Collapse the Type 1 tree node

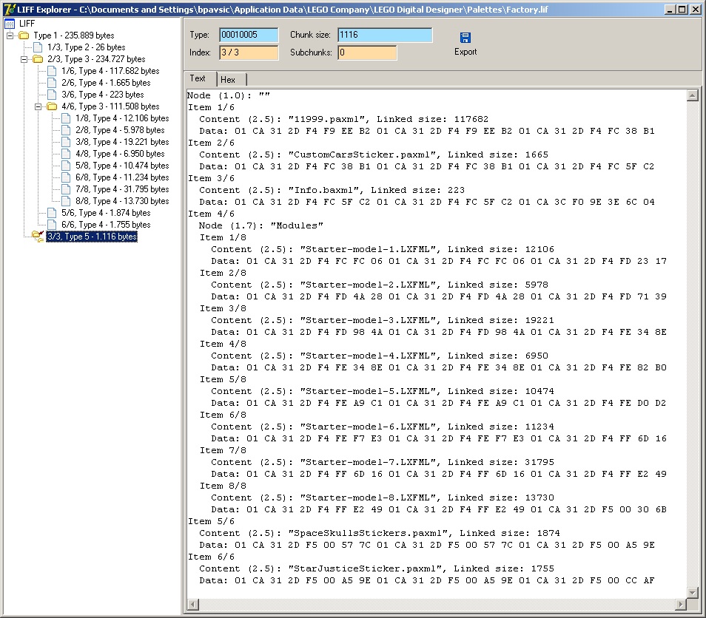(x=10, y=35)
